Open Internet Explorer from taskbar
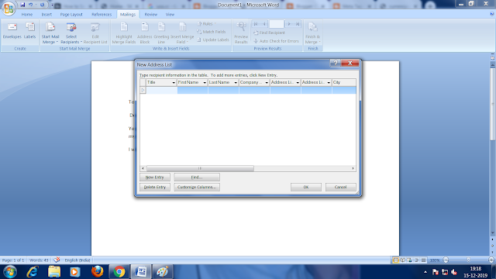Viewport: 496px width, 279px height. coord(33,272)
